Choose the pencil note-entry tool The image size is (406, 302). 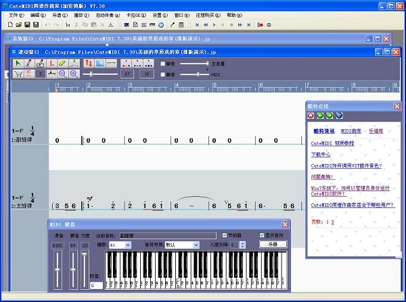(x=29, y=63)
